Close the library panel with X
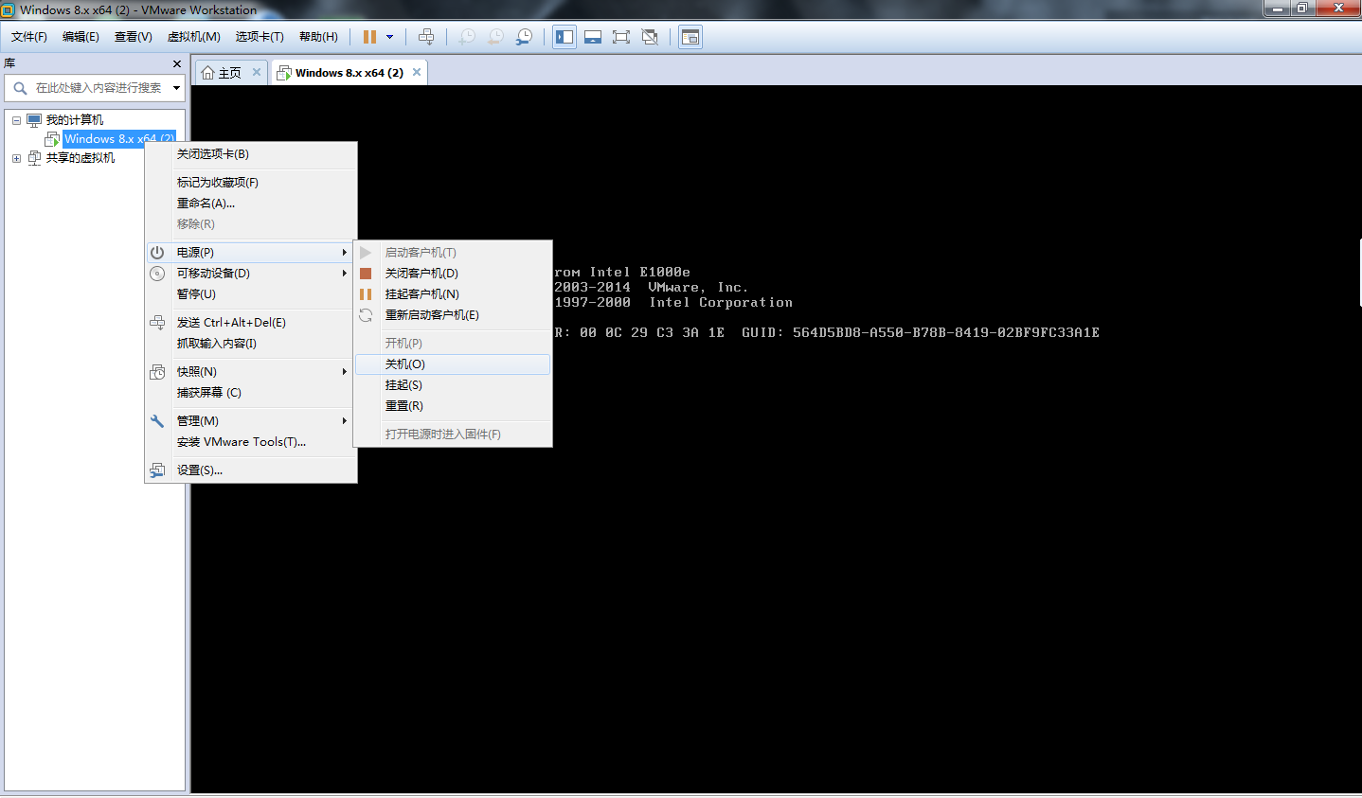The height and width of the screenshot is (798, 1362). pos(177,63)
